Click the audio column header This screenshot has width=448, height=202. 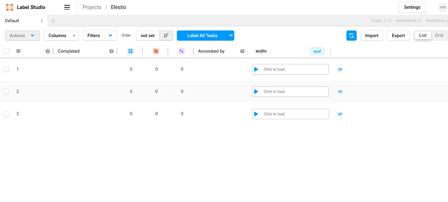tap(261, 51)
